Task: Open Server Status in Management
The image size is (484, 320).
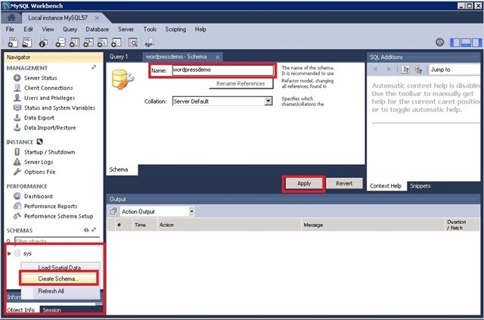Action: [x=40, y=78]
